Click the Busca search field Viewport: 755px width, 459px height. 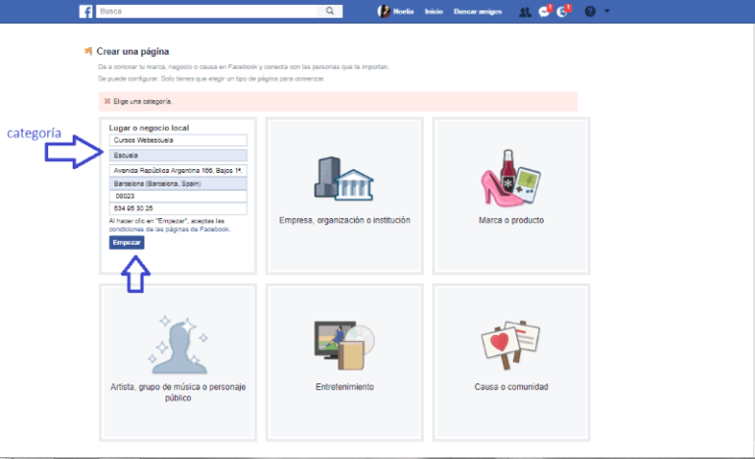pos(207,11)
